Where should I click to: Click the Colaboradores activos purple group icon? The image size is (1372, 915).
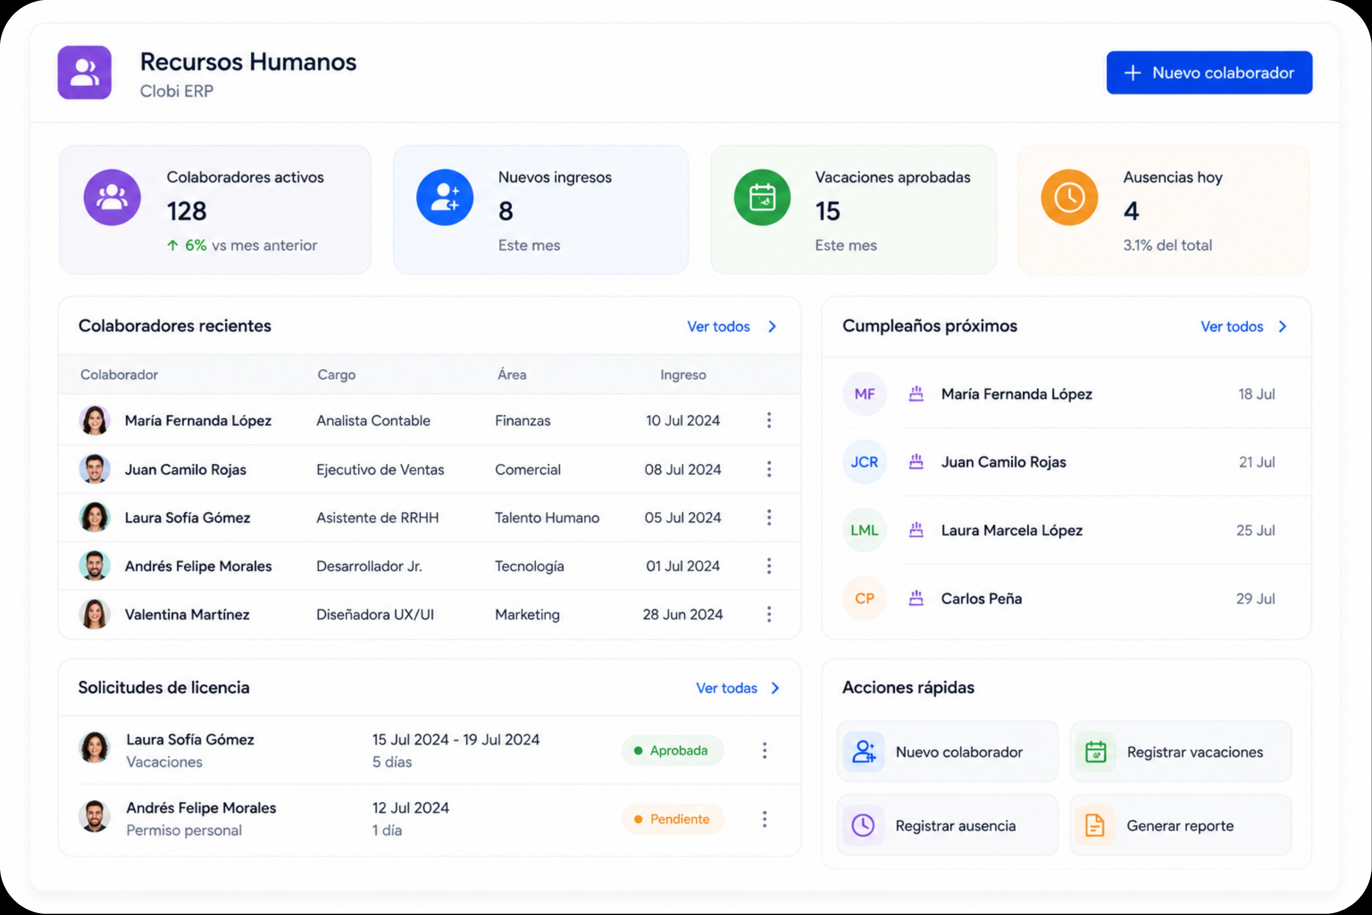pos(112,197)
